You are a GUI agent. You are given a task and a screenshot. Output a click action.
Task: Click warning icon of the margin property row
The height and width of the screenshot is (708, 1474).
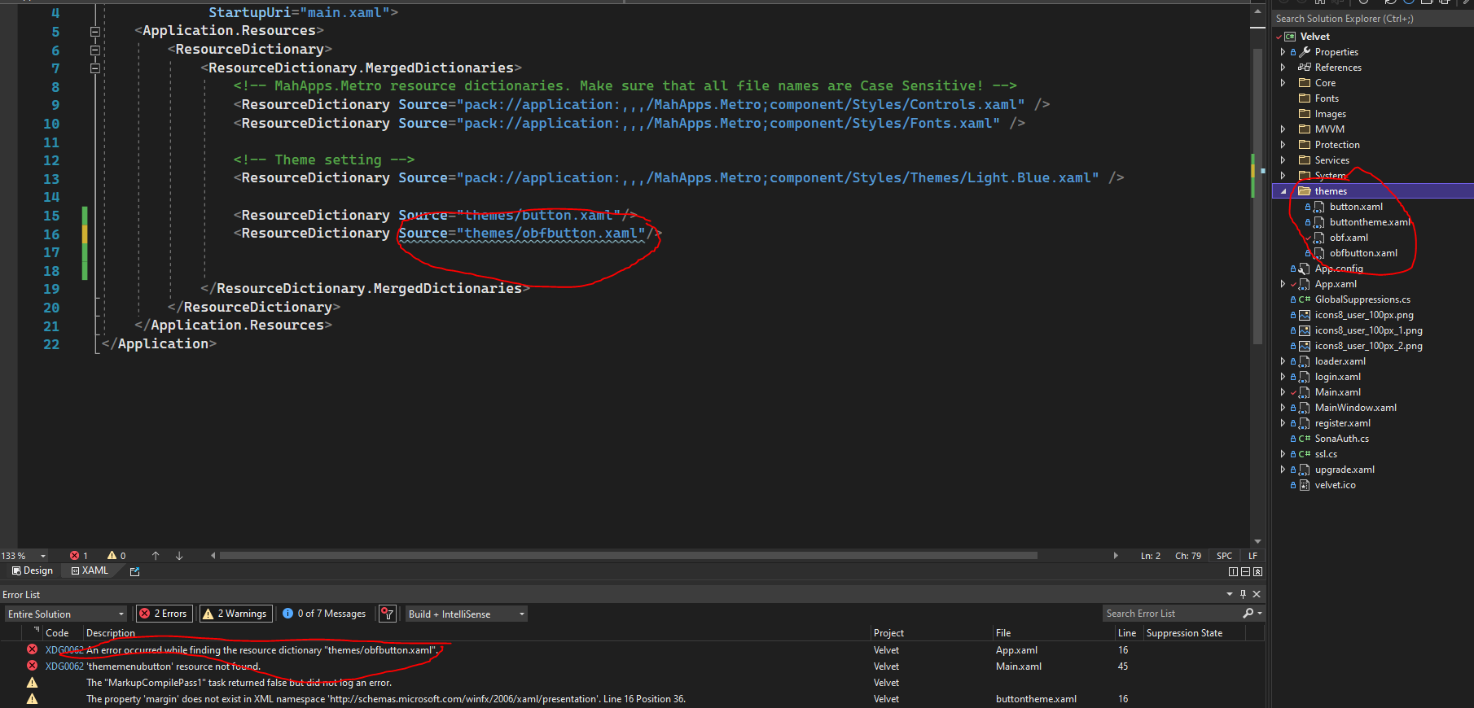32,698
